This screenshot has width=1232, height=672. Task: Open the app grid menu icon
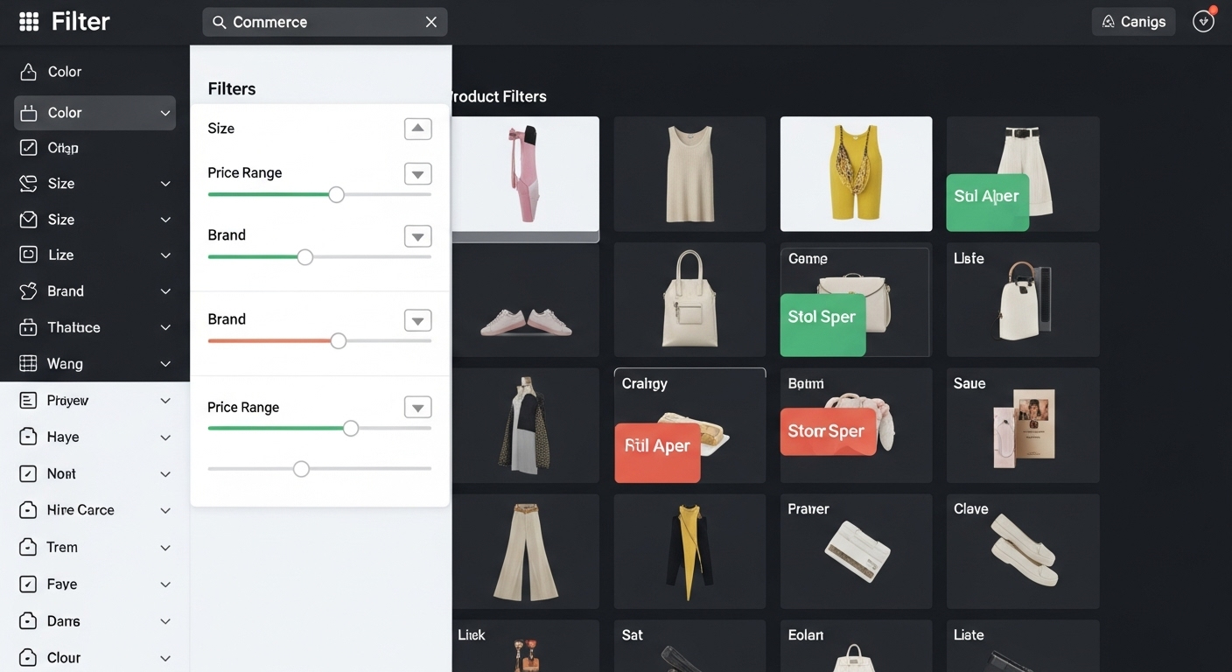click(29, 22)
